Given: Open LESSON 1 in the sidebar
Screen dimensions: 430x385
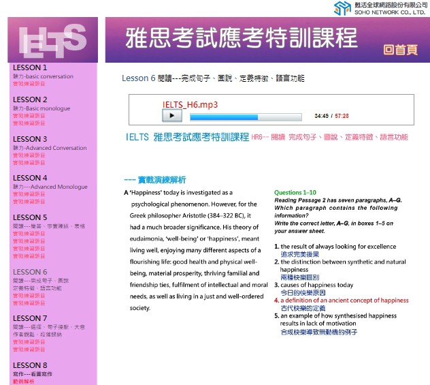Looking at the screenshot, I should point(30,68).
